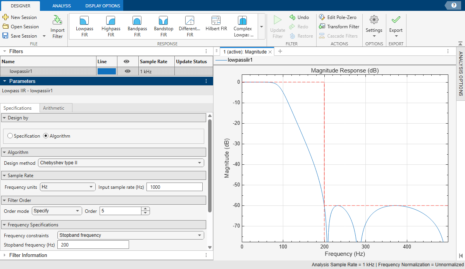Click the Order value field
This screenshot has height=269, width=465.
120,211
